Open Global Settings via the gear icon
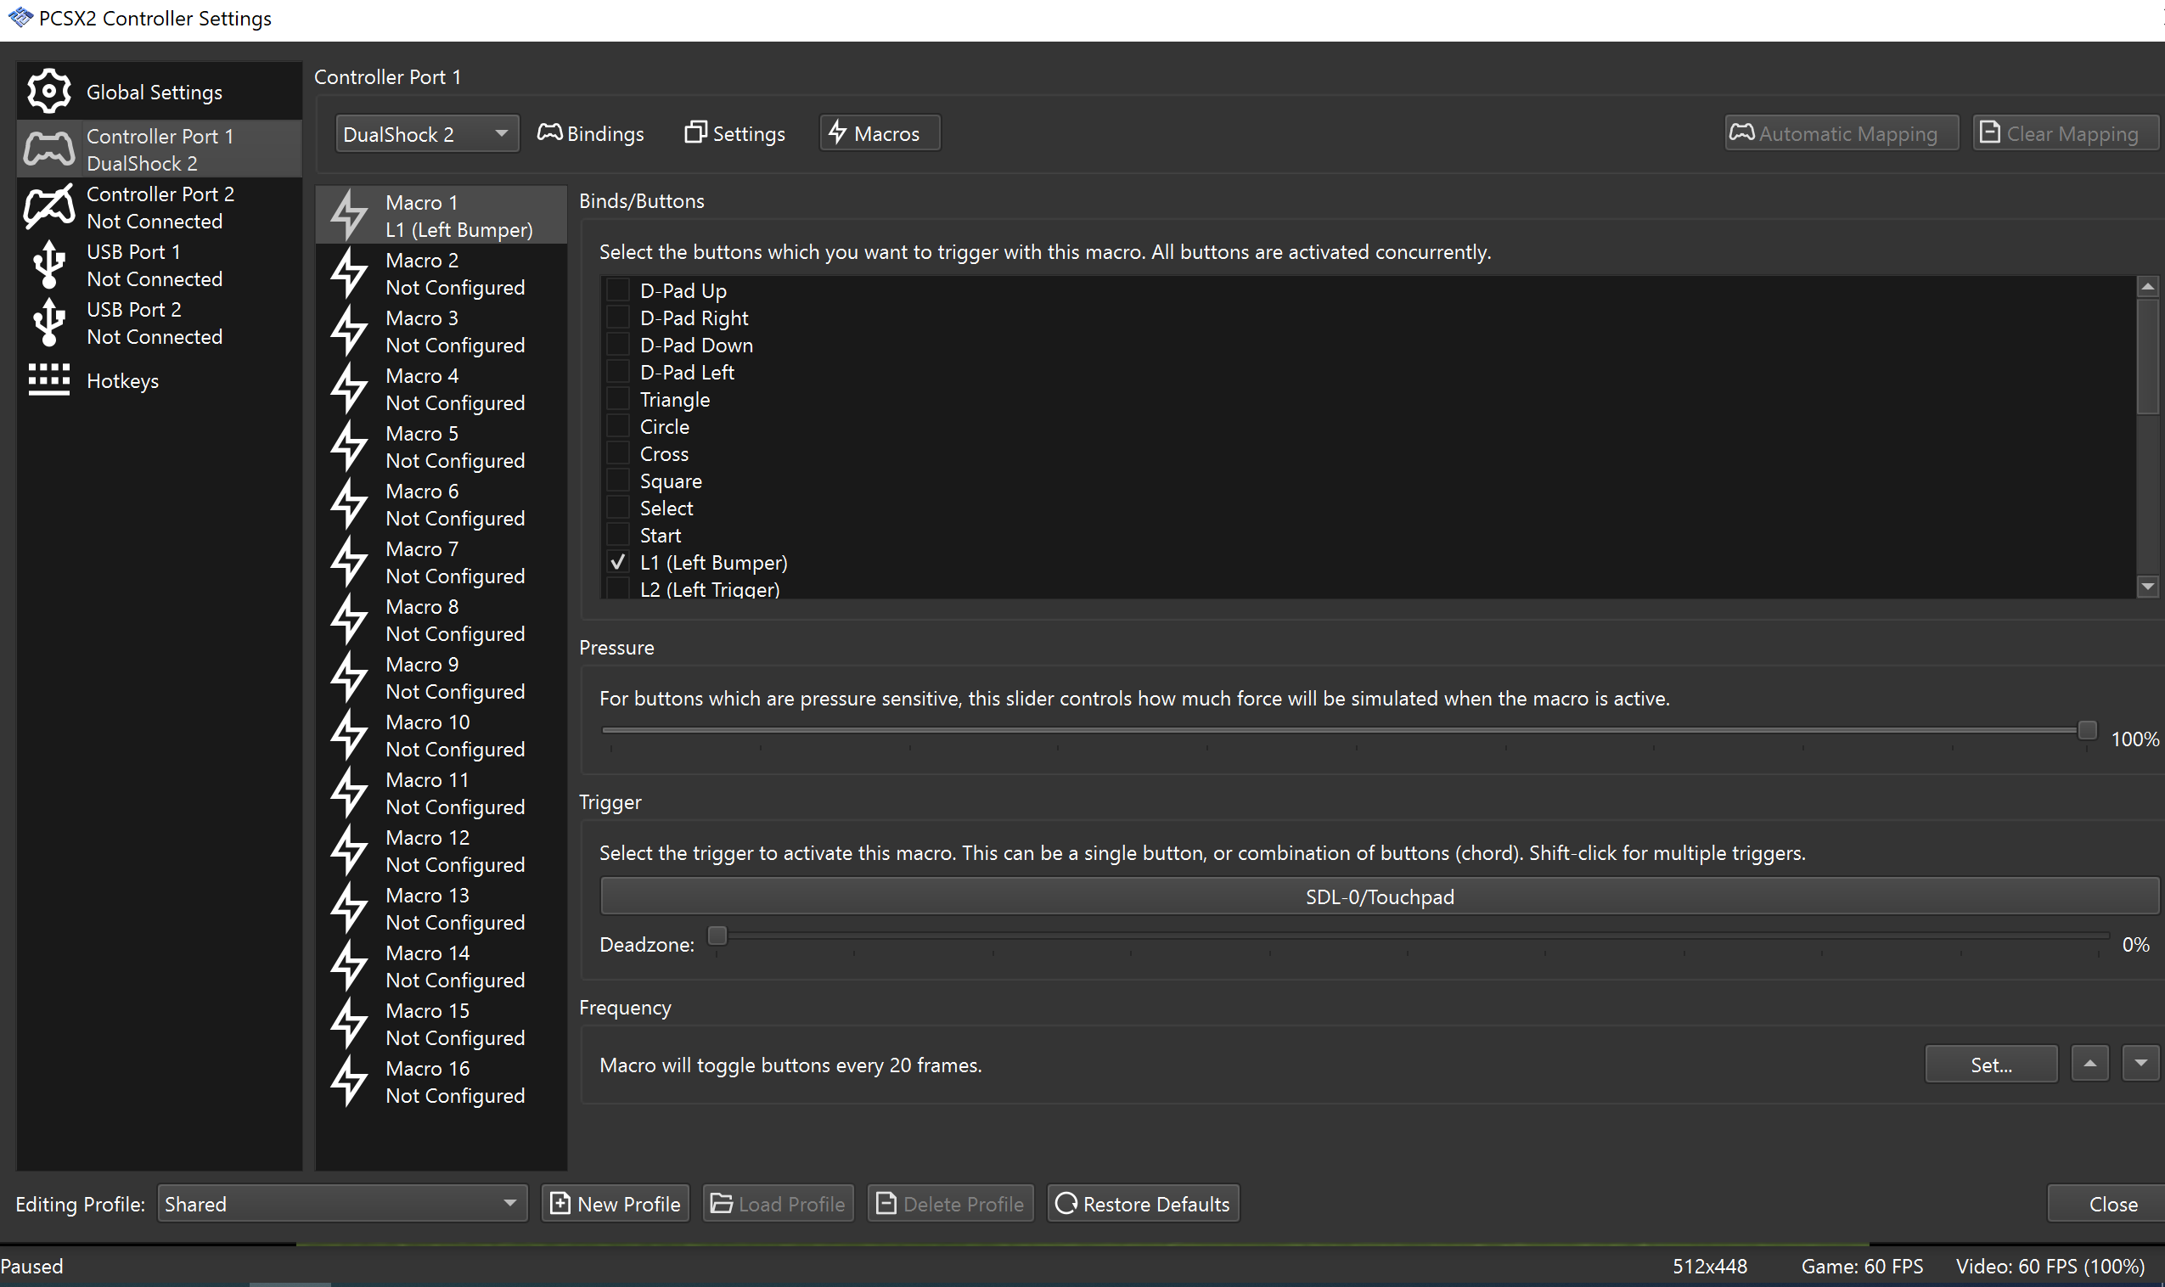 [48, 90]
